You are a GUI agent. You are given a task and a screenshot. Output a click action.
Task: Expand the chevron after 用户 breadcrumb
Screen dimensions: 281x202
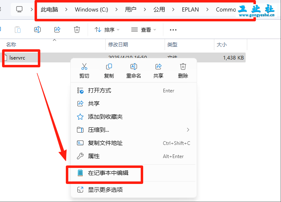pyautogui.click(x=145, y=9)
